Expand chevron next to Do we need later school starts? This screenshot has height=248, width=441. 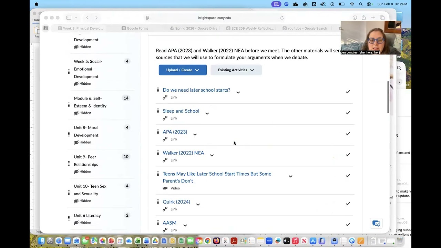[x=238, y=92]
